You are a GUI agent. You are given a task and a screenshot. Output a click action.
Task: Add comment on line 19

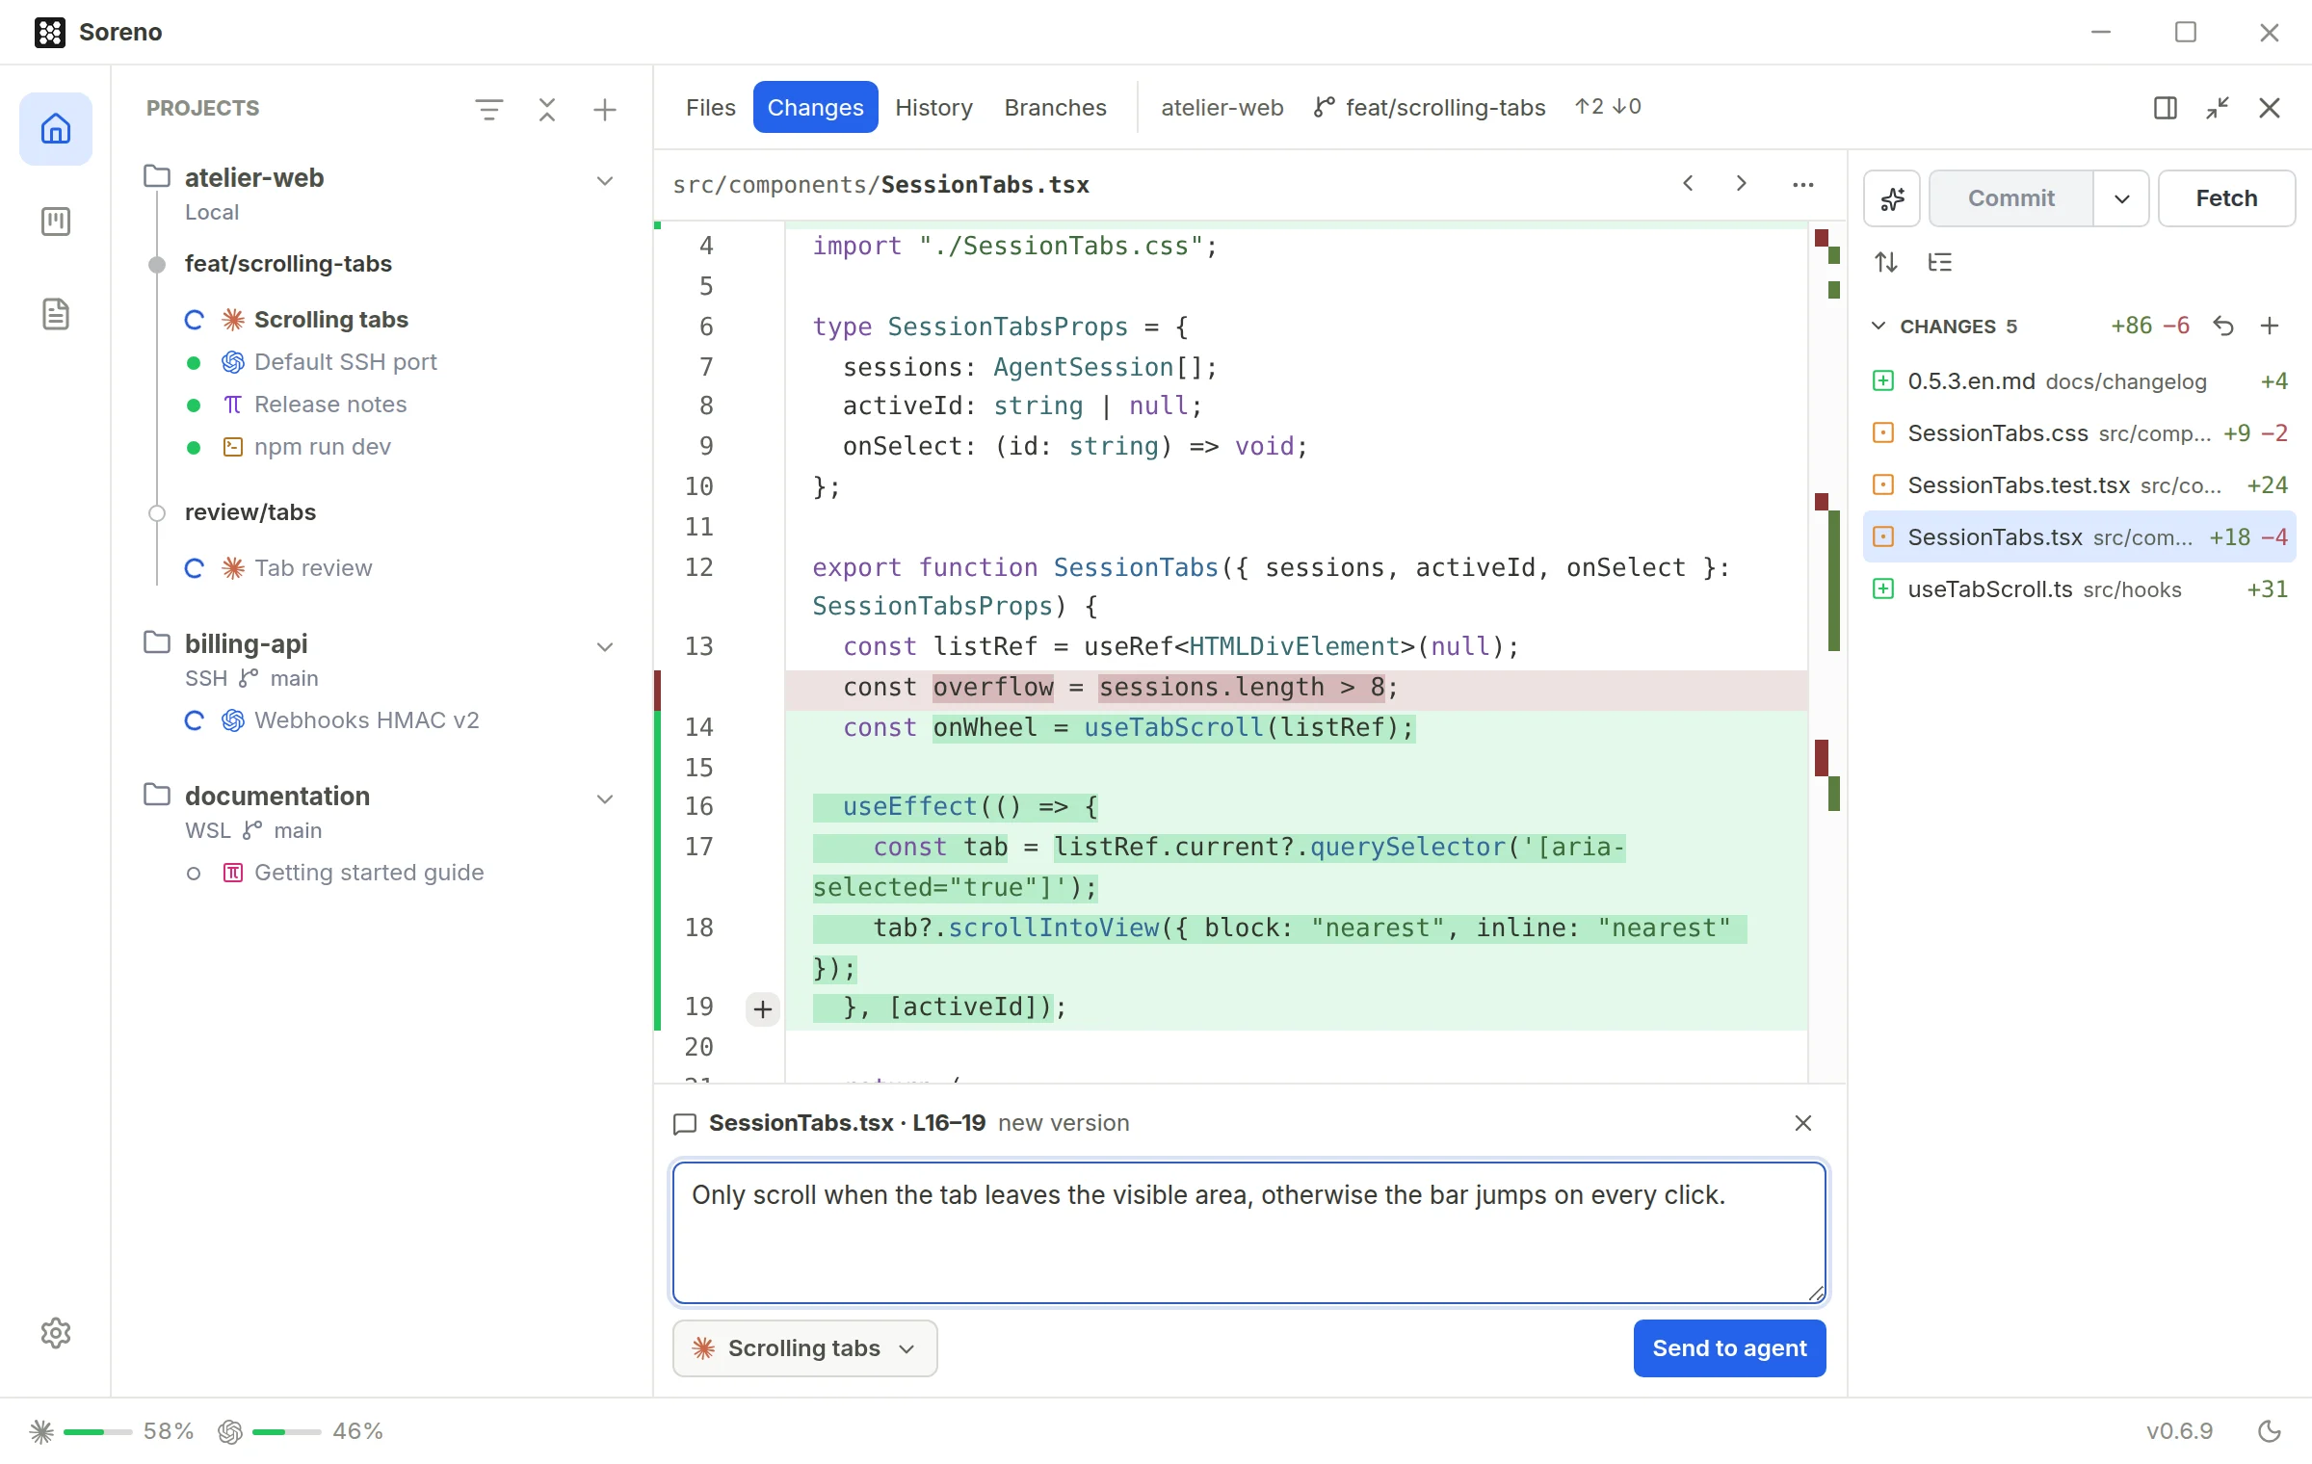pos(763,1008)
